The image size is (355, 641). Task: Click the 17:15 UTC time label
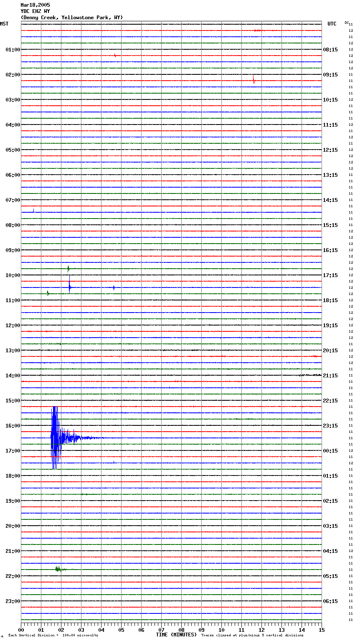pos(330,275)
